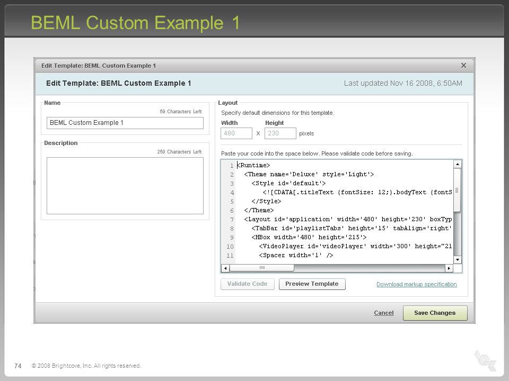Click the '<Runtime>' code line
The width and height of the screenshot is (509, 381).
(253, 165)
